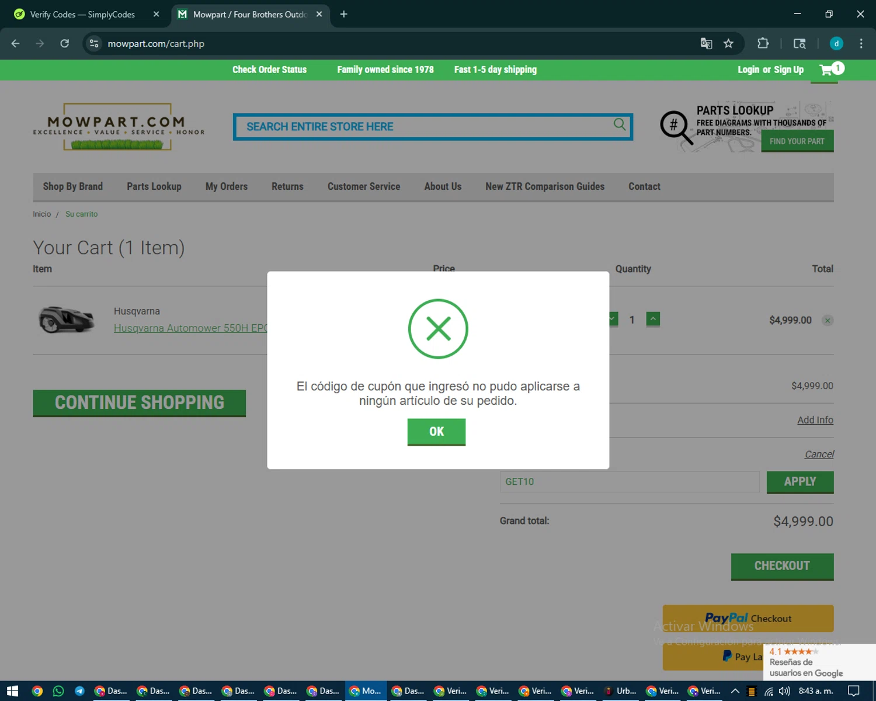Click the Parts Lookup magnifier hash icon
This screenshot has height=701, width=876.
(x=676, y=127)
